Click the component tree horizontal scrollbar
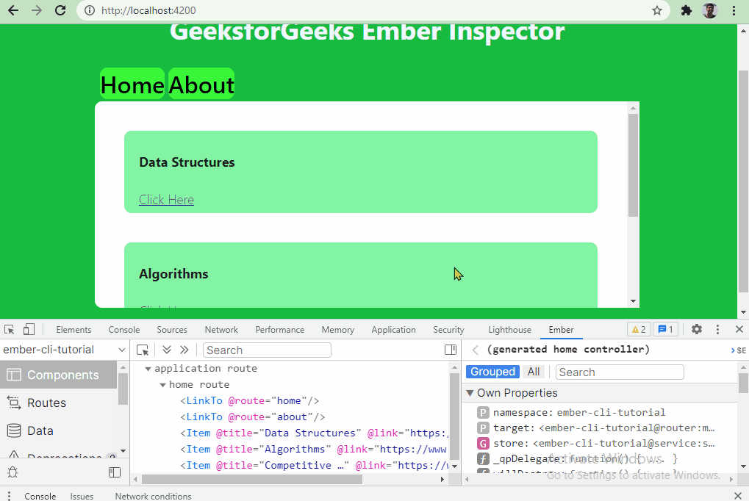The height and width of the screenshot is (501, 749). coord(251,479)
